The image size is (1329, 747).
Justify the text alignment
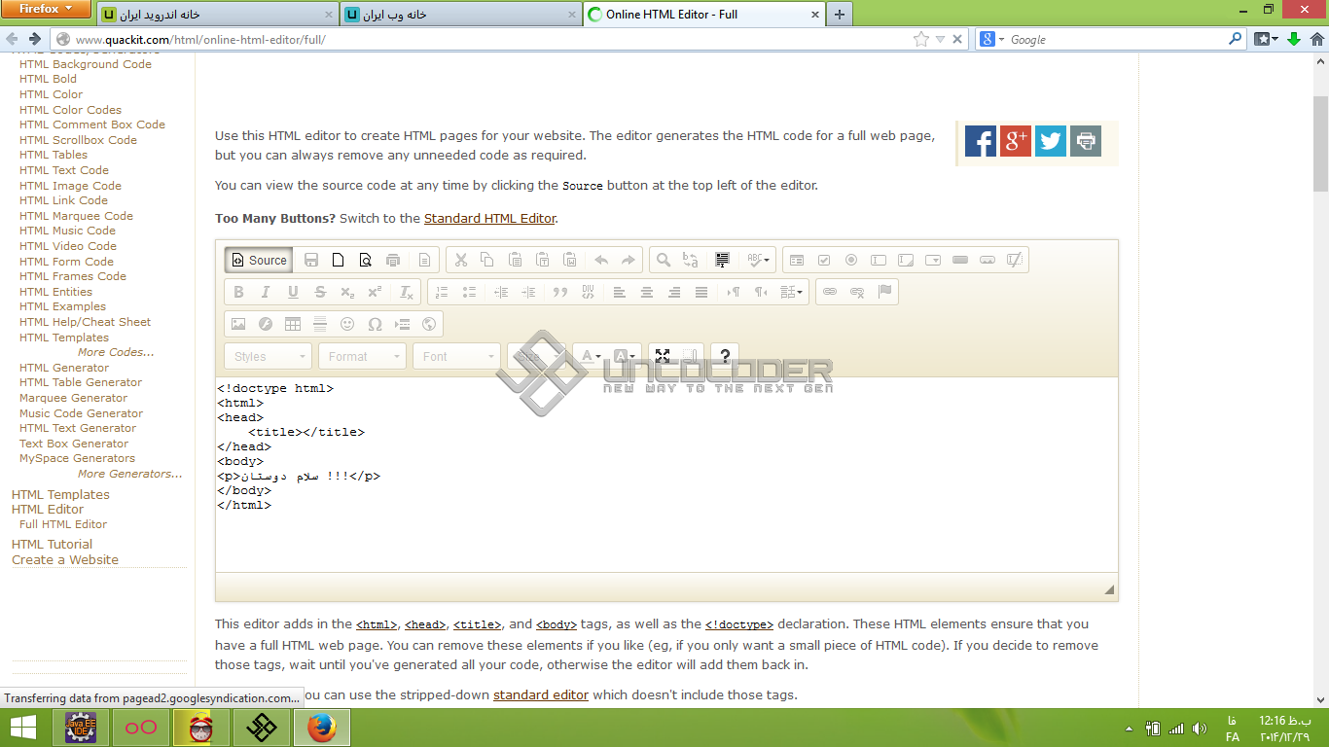point(701,292)
